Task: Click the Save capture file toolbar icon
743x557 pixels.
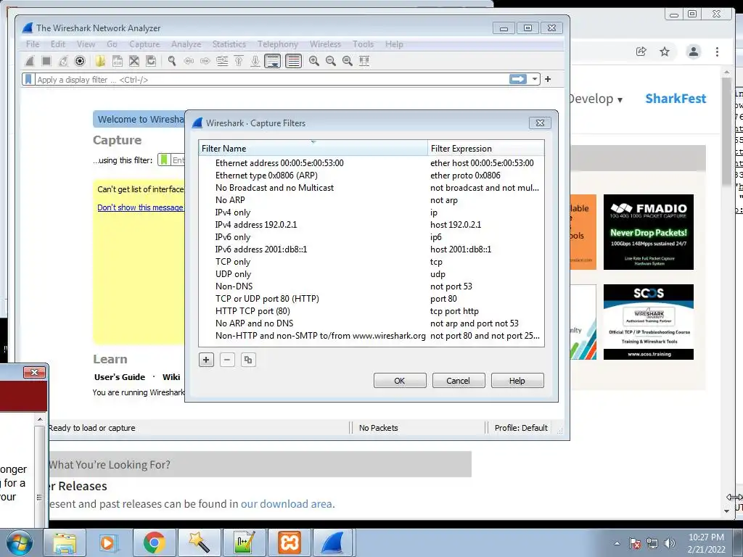Action: 117,61
